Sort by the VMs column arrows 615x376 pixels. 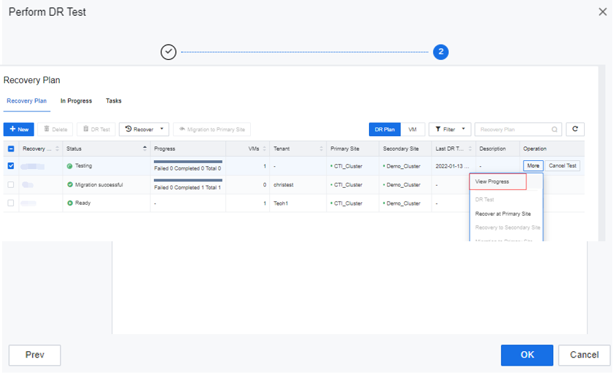(265, 148)
